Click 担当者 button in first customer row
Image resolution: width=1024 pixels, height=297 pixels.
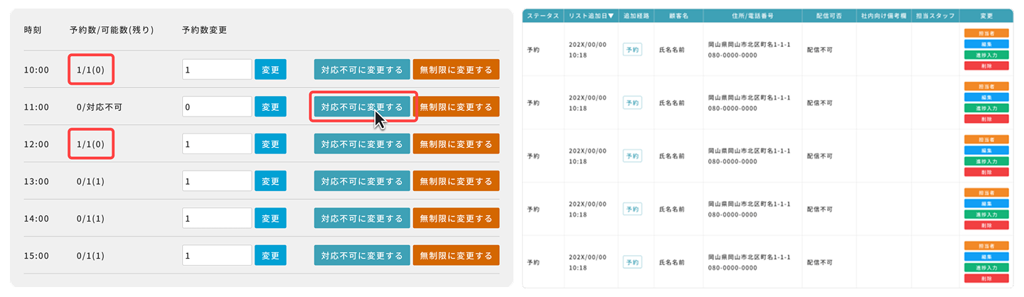(x=986, y=33)
